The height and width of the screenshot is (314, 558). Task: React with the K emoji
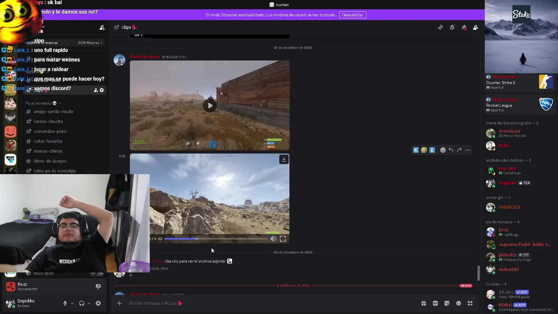click(416, 150)
